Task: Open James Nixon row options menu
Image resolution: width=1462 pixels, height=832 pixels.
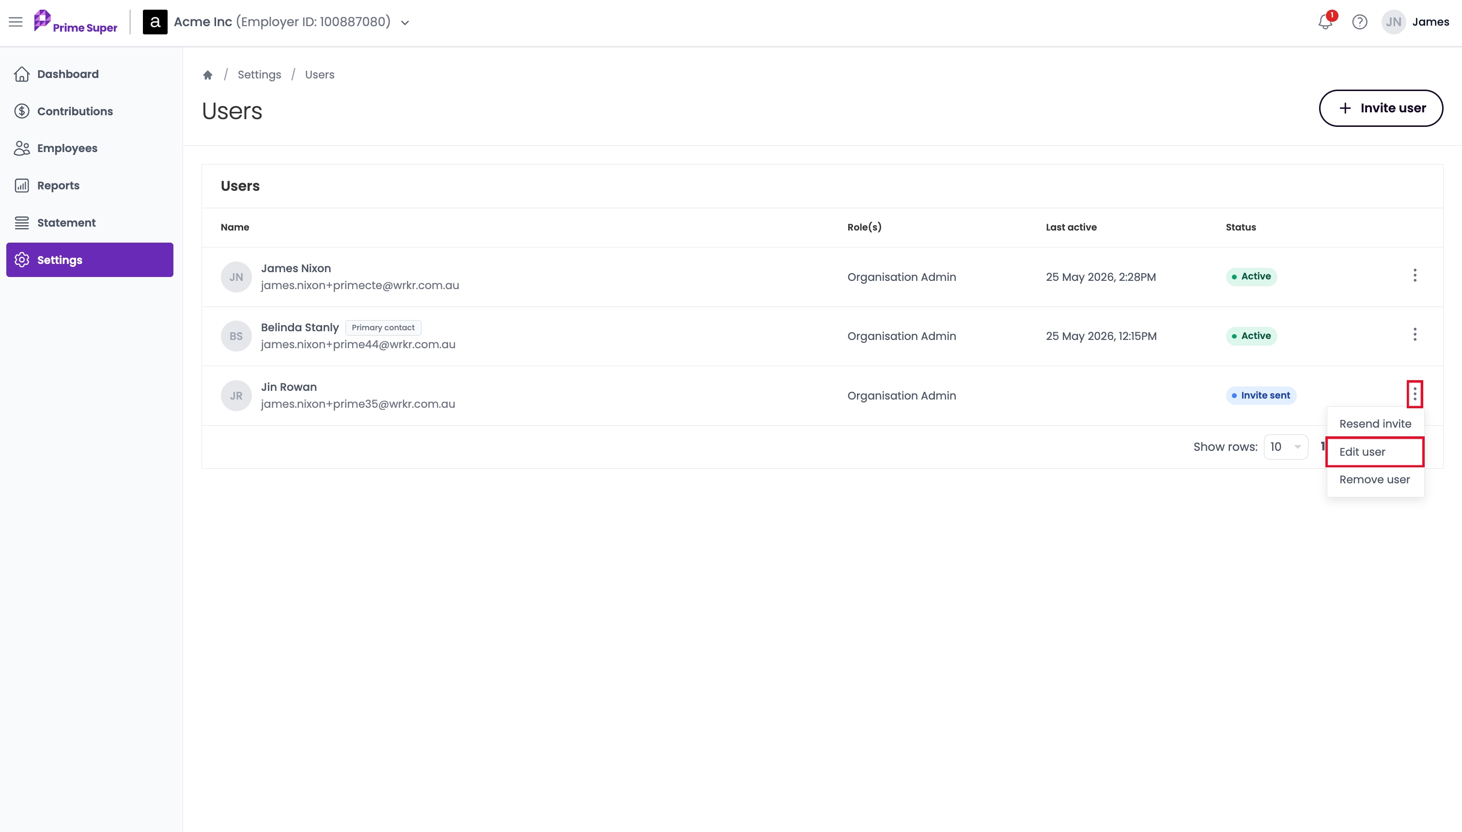Action: [x=1415, y=276]
